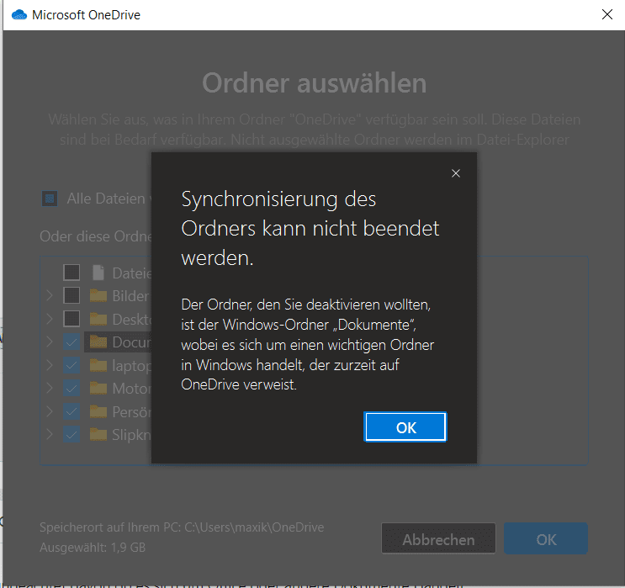Image resolution: width=625 pixels, height=588 pixels.
Task: Uncheck the Slipkn... folder checkbox
Action: (x=72, y=435)
